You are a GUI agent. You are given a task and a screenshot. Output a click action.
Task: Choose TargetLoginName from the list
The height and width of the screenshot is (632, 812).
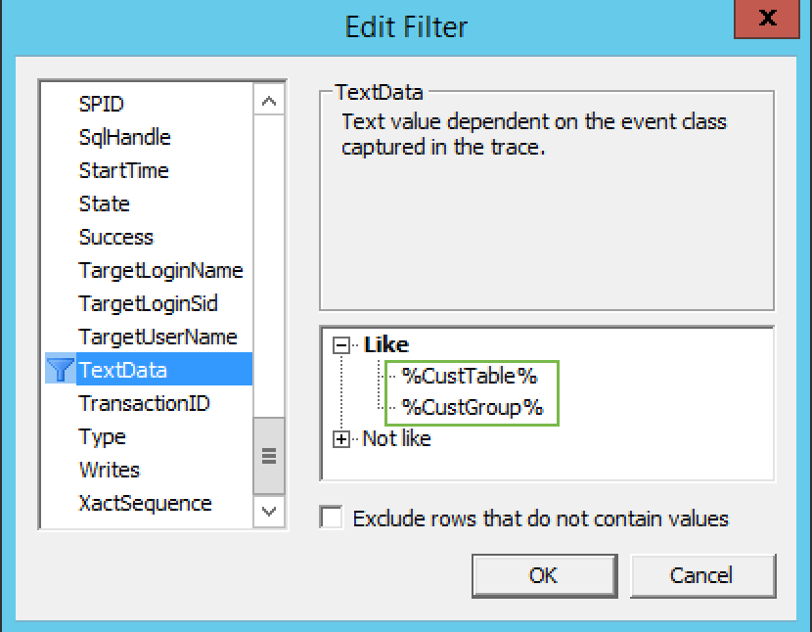tap(160, 270)
